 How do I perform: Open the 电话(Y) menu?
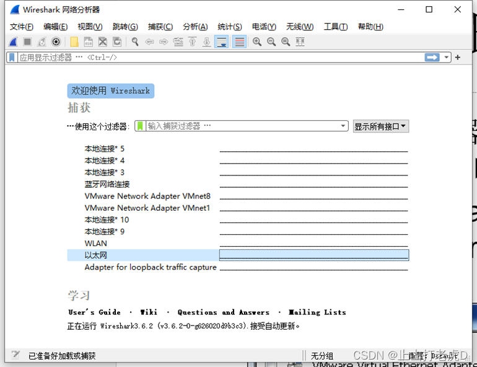[264, 27]
